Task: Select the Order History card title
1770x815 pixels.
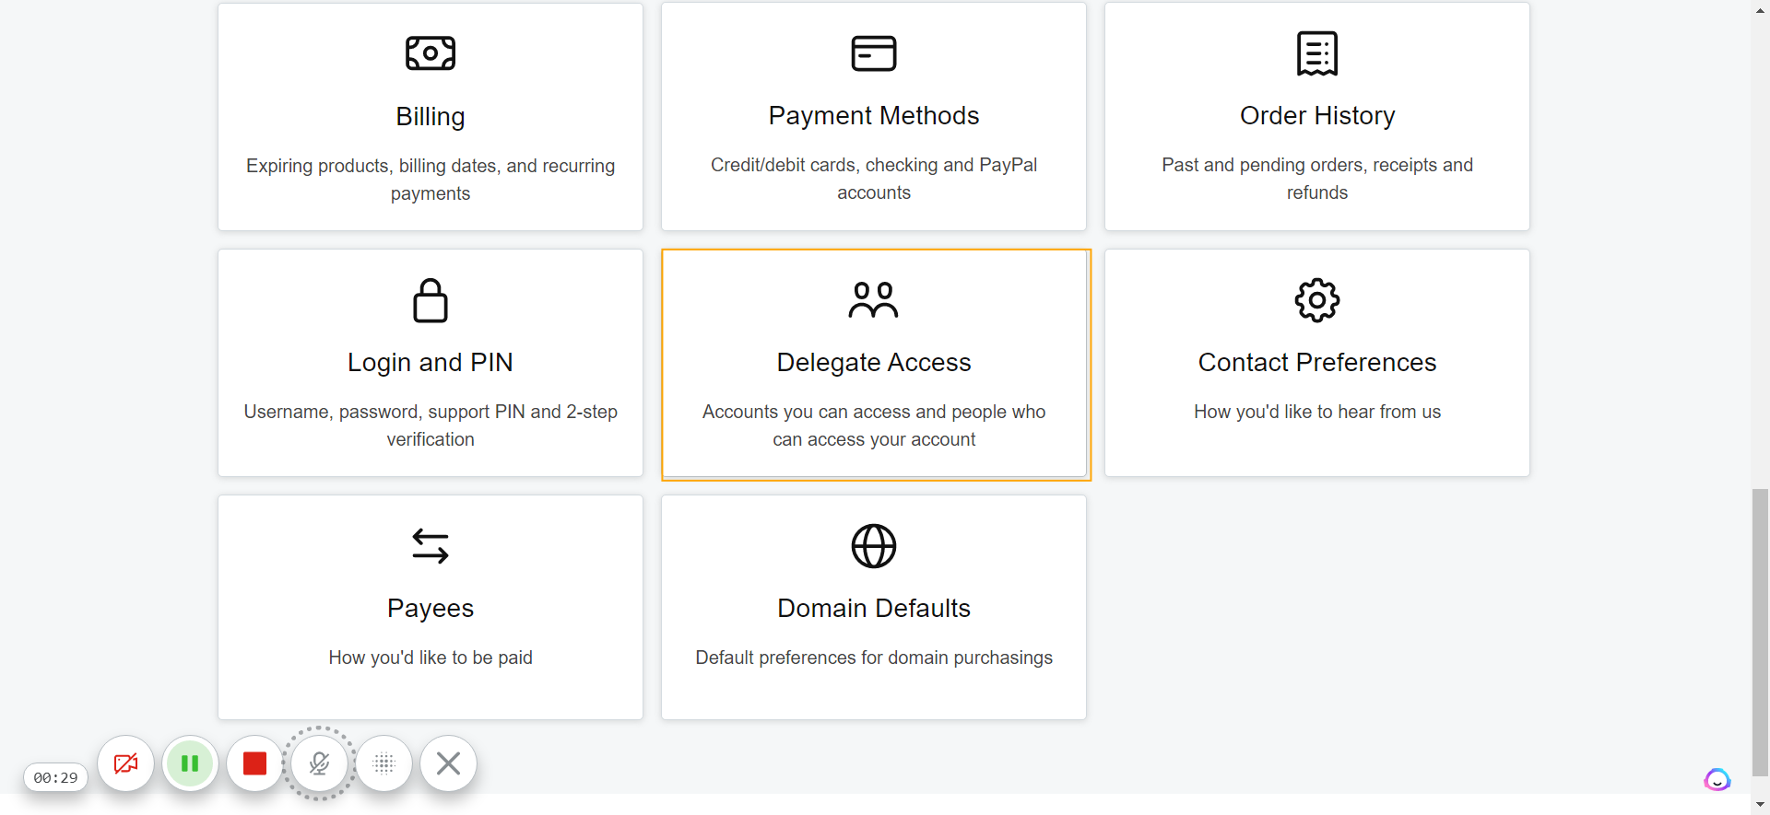Action: coord(1317,116)
